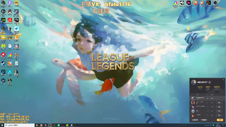The image size is (226, 127).
Task: Open League of Legends icon beside purple Z icon
Action: coord(3,3)
